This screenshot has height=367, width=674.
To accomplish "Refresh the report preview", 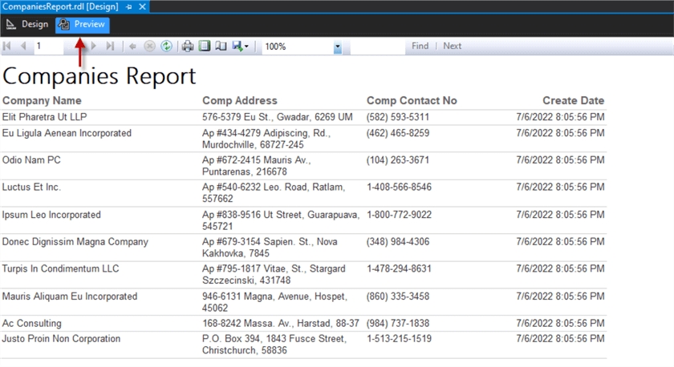I will (166, 46).
